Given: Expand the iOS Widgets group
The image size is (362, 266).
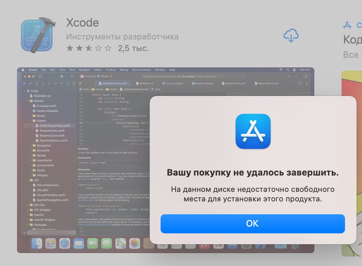Looking at the screenshot, I should coord(28,210).
